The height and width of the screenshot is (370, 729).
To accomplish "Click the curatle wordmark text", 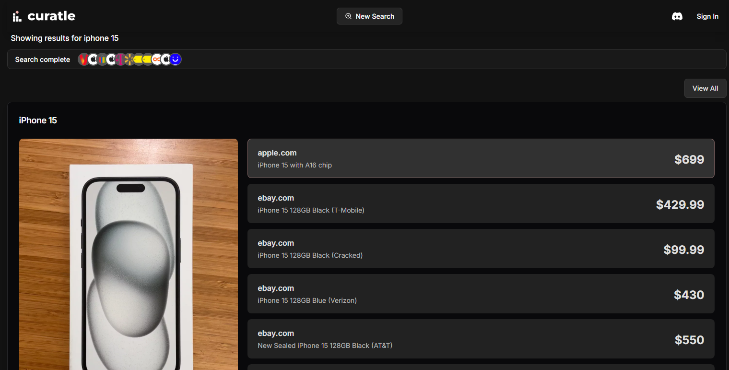I will (51, 16).
